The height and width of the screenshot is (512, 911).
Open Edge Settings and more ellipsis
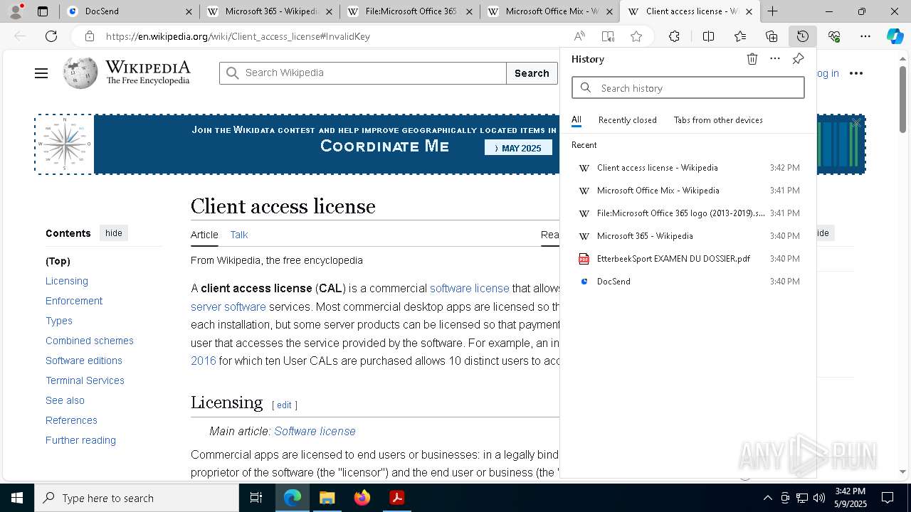tap(865, 36)
